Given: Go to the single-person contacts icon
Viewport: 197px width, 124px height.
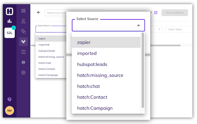Looking at the screenshot, I should click(x=23, y=21).
